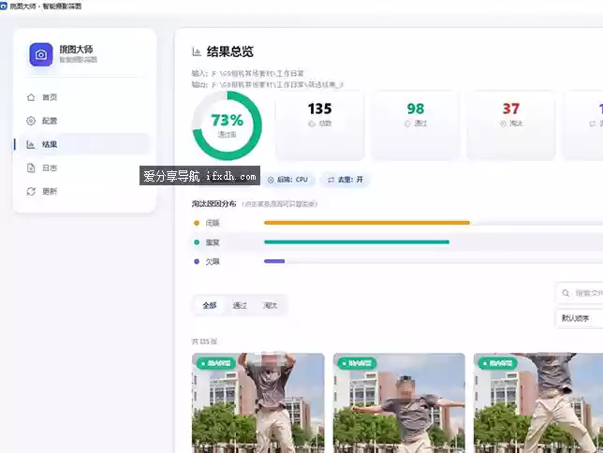This screenshot has width=603, height=453.
Task: Click the green 重复 reason row
Action: 397,242
